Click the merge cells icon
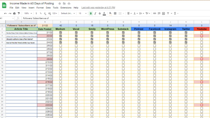Viewport: 210px width, 118px height. point(120,13)
